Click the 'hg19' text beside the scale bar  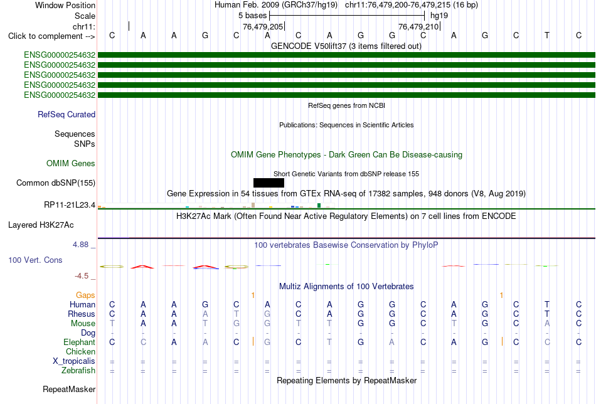pyautogui.click(x=439, y=16)
